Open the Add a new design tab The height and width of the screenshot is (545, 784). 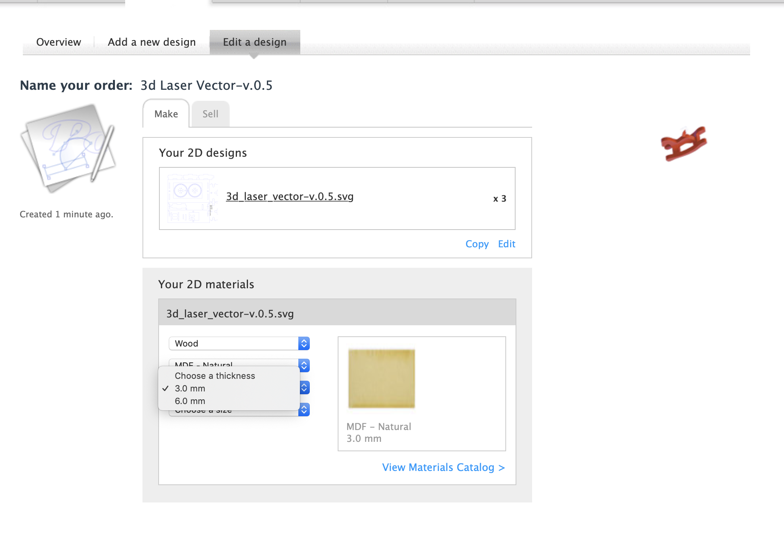point(152,42)
